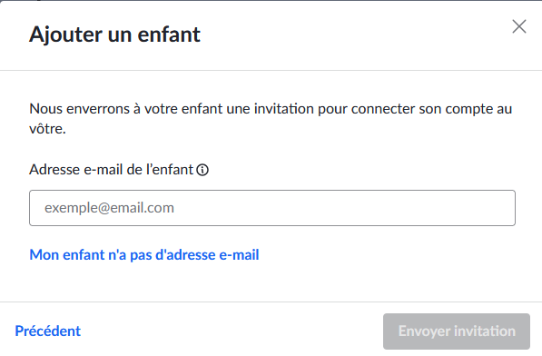The height and width of the screenshot is (356, 542).
Task: Click the 'Adresse e-mail de l'enfant' label
Action: (x=112, y=170)
